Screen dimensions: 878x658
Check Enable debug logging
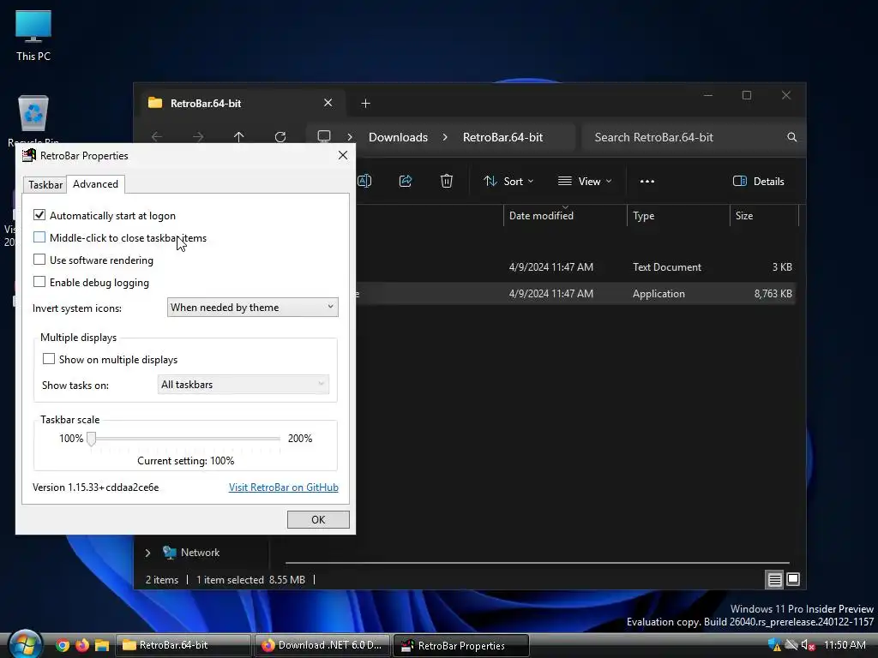tap(39, 282)
